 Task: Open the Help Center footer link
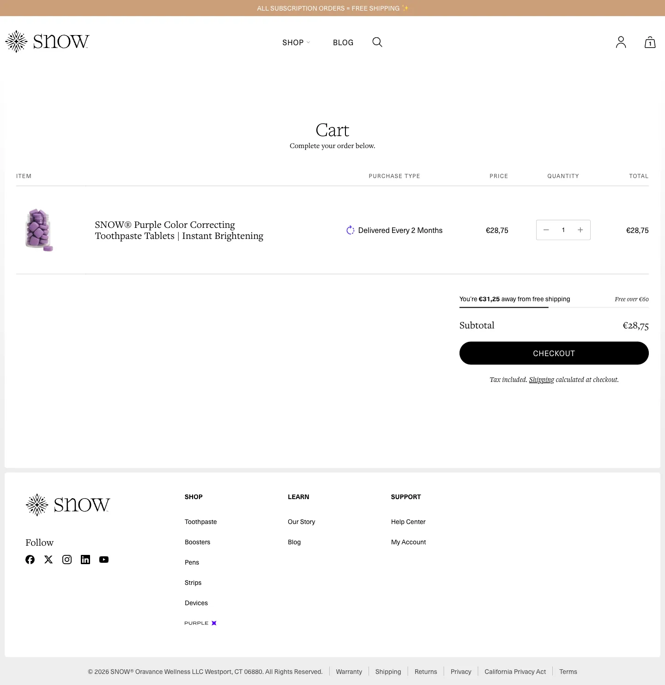(x=408, y=522)
